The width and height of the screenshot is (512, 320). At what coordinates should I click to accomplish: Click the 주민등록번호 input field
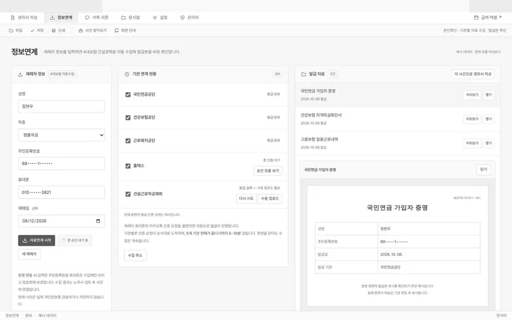tap(61, 164)
